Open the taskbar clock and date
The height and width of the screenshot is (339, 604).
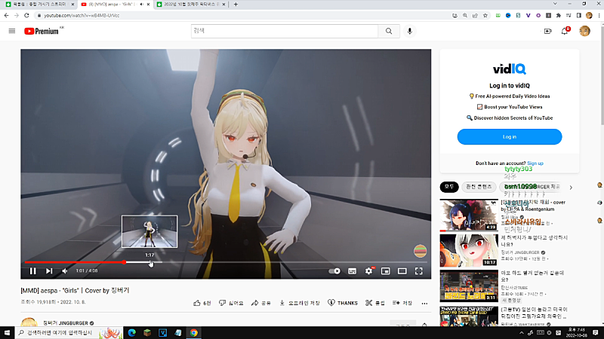576,333
